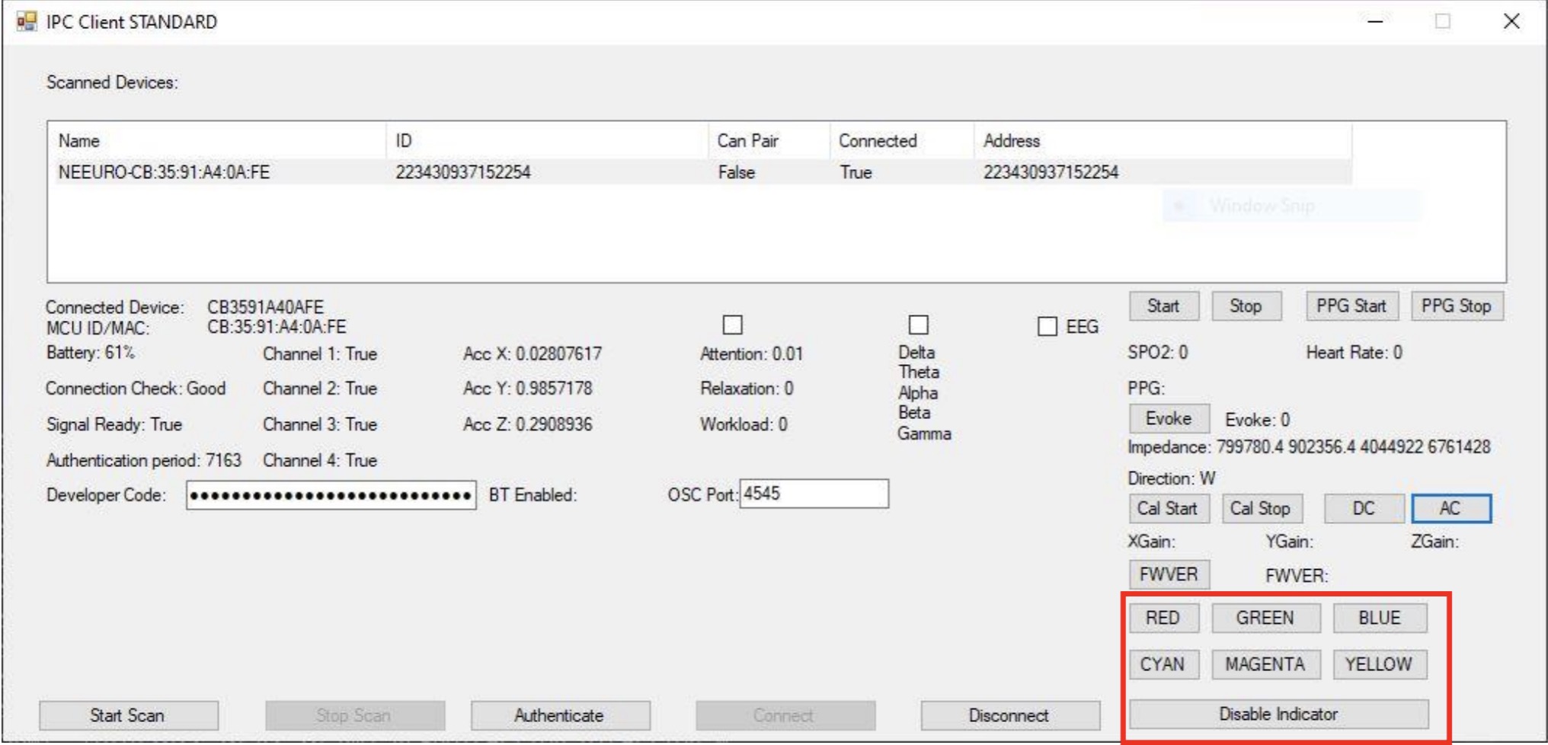
Task: Set indicator color to MAGENTA
Action: 1267,663
